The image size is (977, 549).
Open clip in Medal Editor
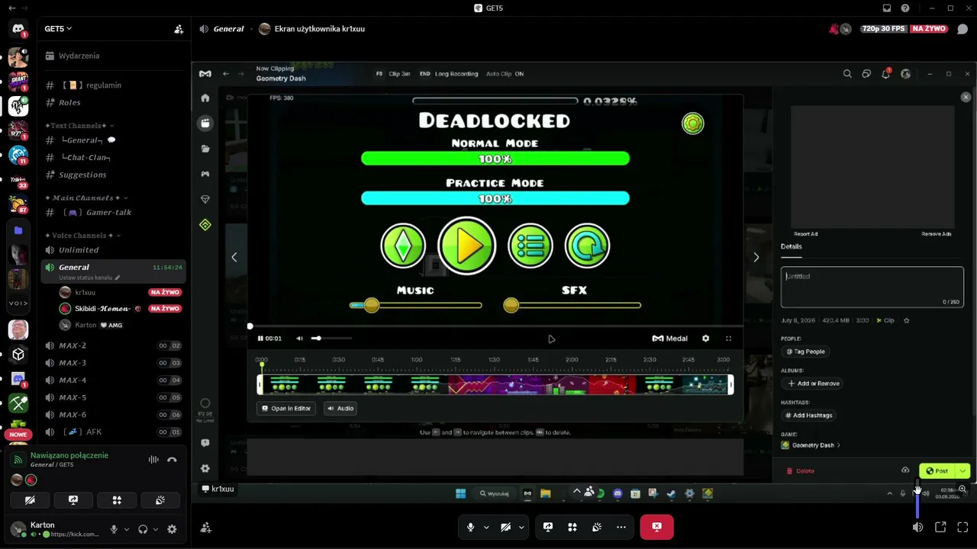click(x=287, y=409)
